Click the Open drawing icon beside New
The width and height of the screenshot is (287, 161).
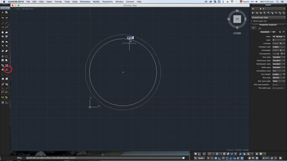[7, 13]
